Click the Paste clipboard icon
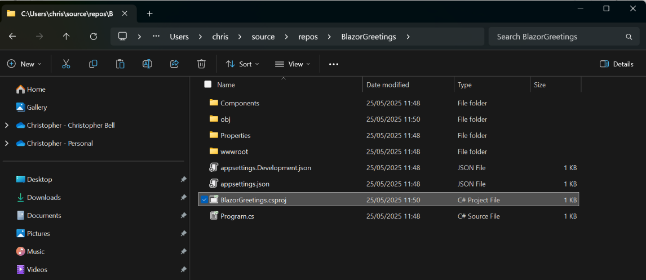This screenshot has width=646, height=280. coord(120,64)
